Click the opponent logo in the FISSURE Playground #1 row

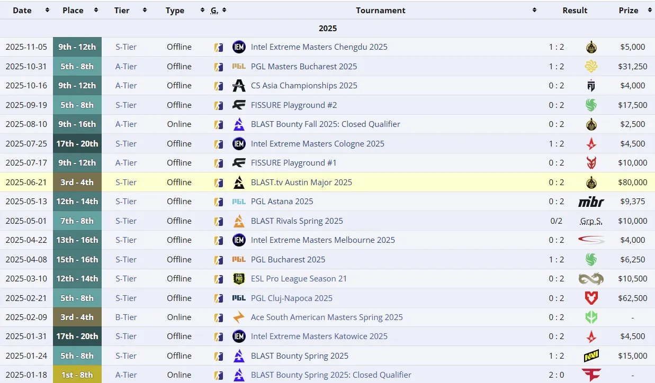tap(591, 163)
